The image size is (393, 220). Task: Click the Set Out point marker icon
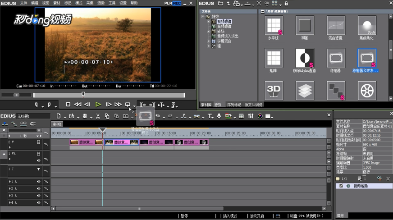(50, 105)
